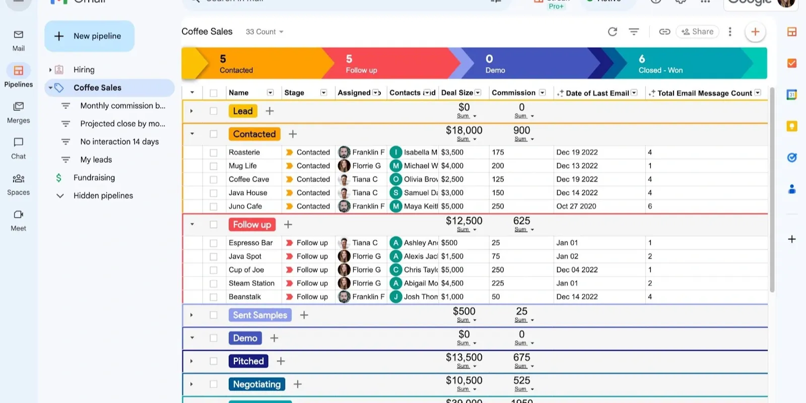Select the Roasterie row checkbox
806x403 pixels.
point(214,153)
